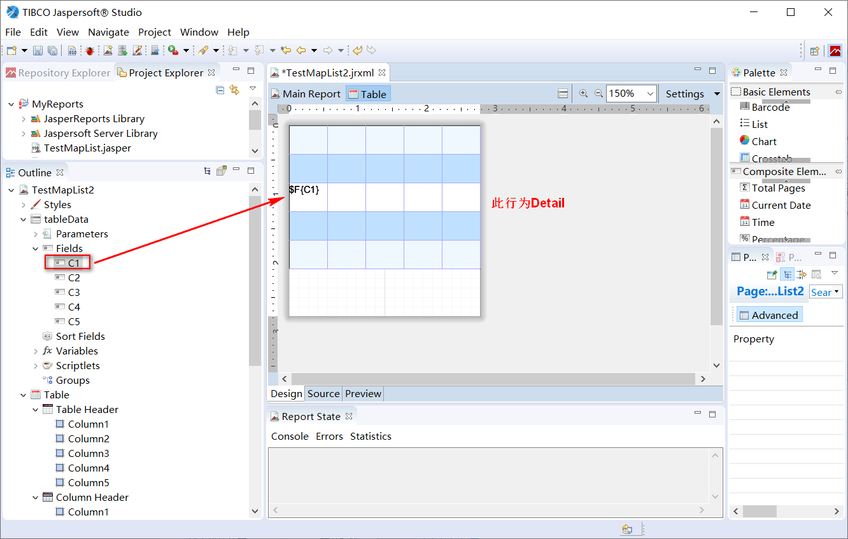Close the TestMapList2.jrxml editor tab
This screenshot has height=539, width=848.
[x=382, y=73]
